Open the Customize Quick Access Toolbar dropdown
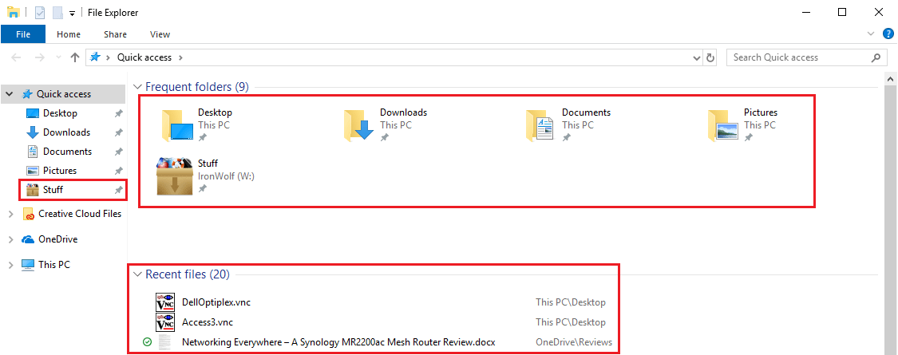Viewport: 898px width, 355px height. [x=72, y=14]
